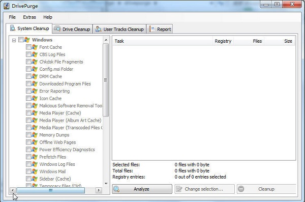Toggle the Windows Log Files checkbox
This screenshot has height=202, width=305.
[28, 164]
